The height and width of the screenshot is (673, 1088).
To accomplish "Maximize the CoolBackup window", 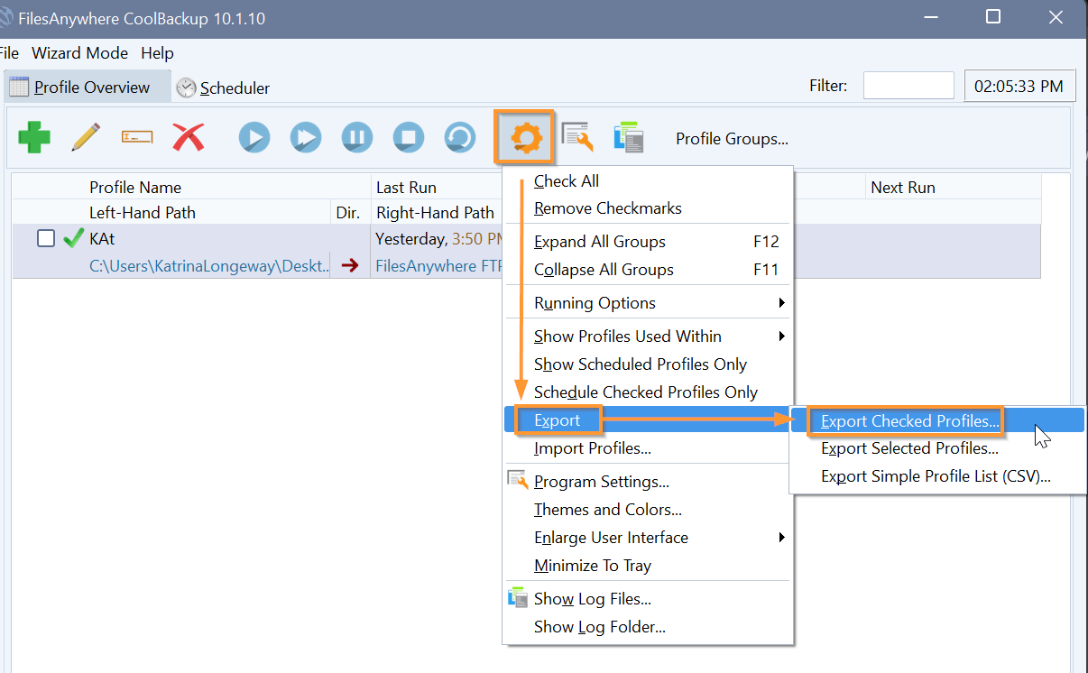I will tap(993, 17).
